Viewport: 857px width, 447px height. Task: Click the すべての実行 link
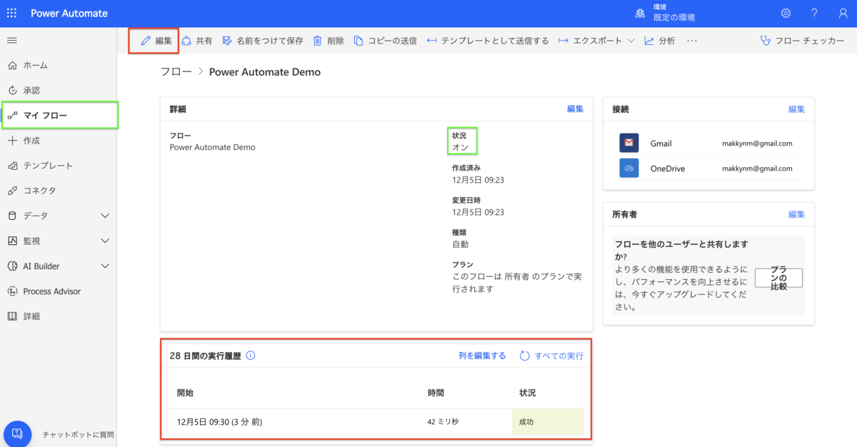click(x=559, y=356)
